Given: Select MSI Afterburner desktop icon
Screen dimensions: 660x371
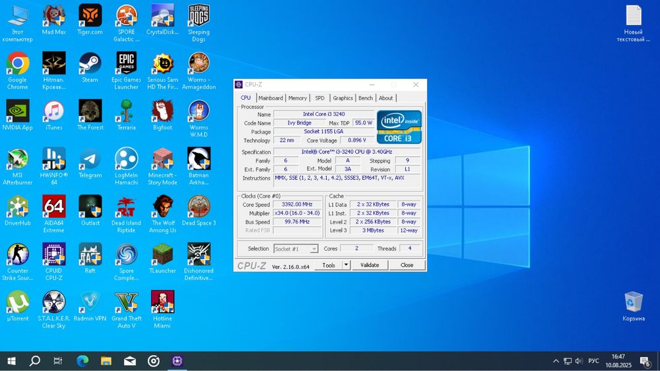Looking at the screenshot, I should click(18, 166).
